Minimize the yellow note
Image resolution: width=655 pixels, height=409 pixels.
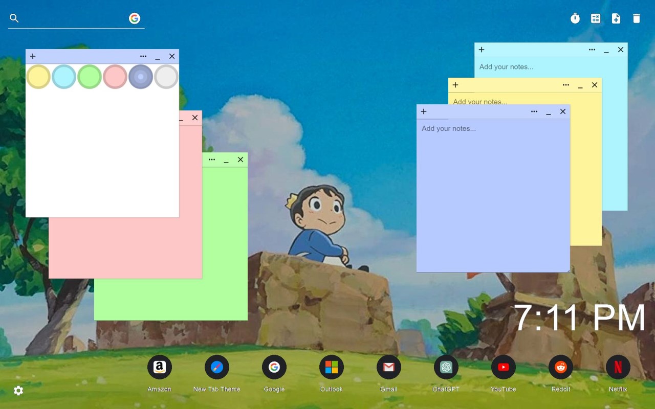580,85
